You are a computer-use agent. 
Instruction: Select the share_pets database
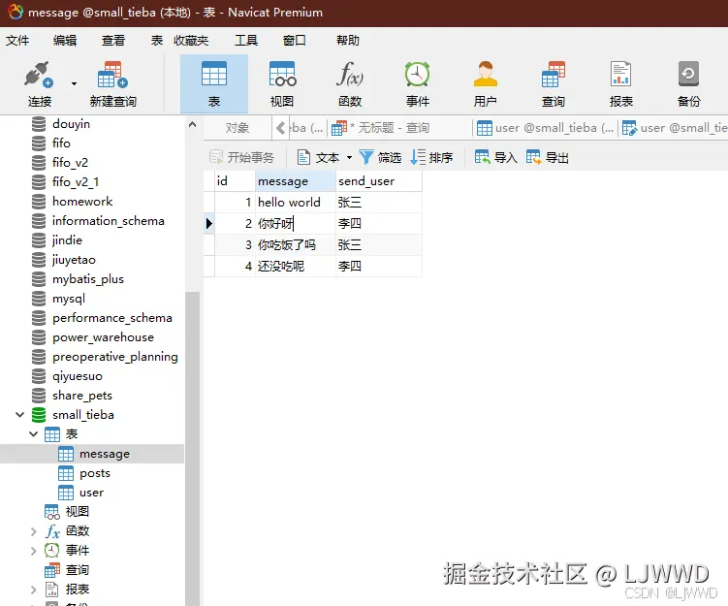pyautogui.click(x=82, y=396)
